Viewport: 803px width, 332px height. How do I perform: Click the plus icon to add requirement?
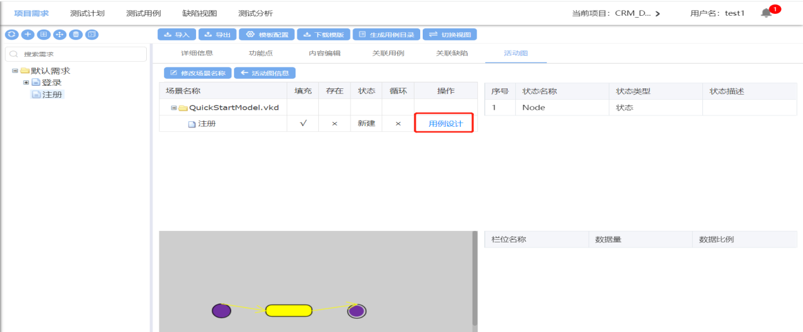[x=27, y=34]
